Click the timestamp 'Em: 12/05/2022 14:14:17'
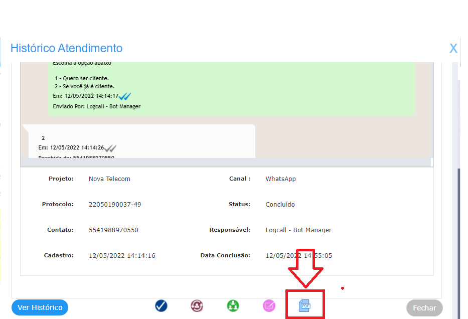 [86, 96]
